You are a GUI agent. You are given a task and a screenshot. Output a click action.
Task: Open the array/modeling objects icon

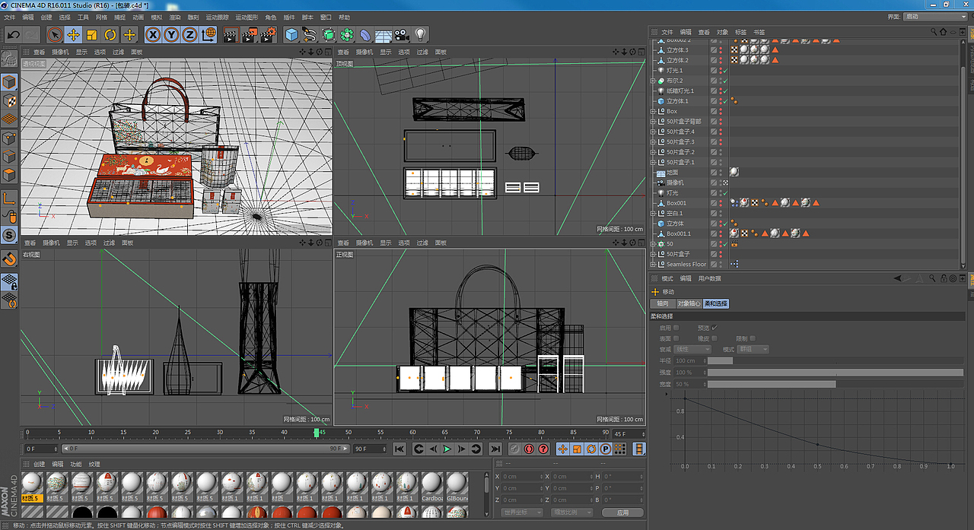(346, 34)
